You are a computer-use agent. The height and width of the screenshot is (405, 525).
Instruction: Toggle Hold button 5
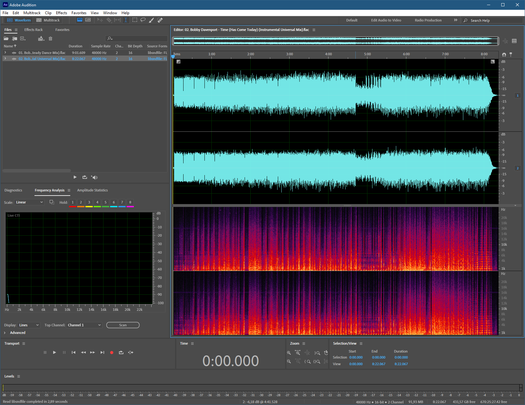click(x=105, y=202)
